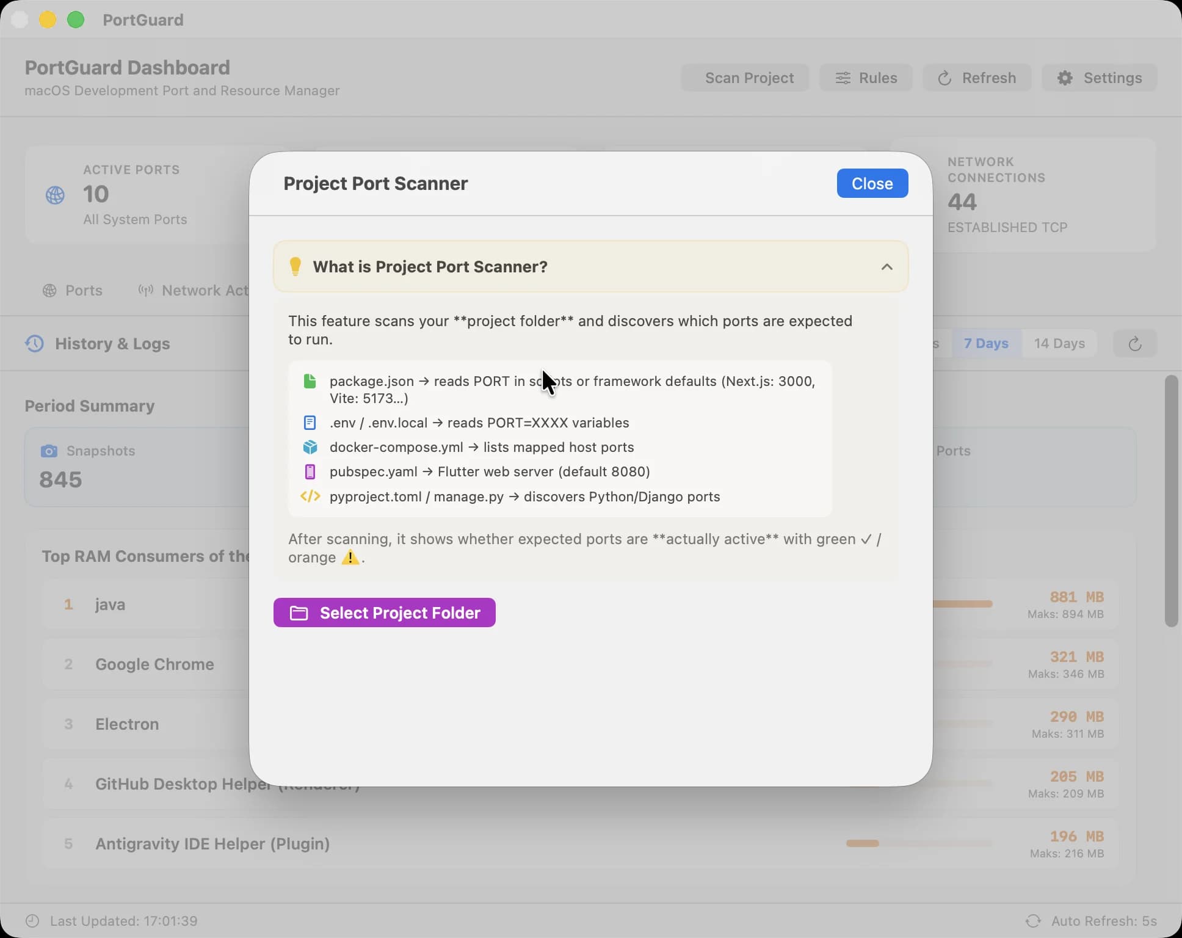Click the Snapshots camera icon
This screenshot has height=938, width=1182.
point(49,451)
